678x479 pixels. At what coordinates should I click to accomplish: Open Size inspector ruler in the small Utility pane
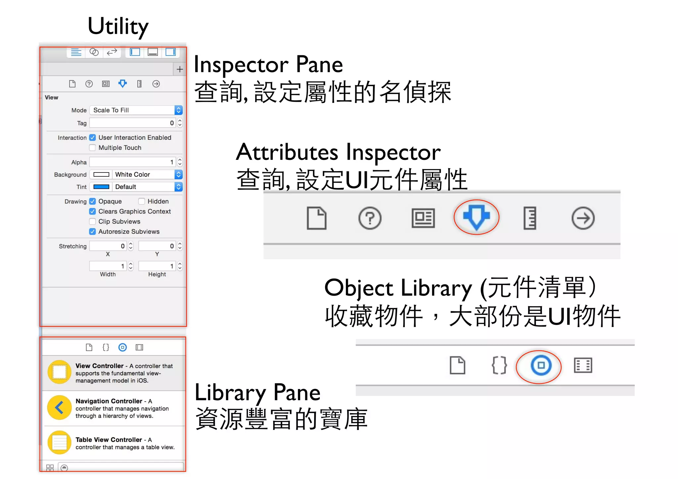point(139,84)
